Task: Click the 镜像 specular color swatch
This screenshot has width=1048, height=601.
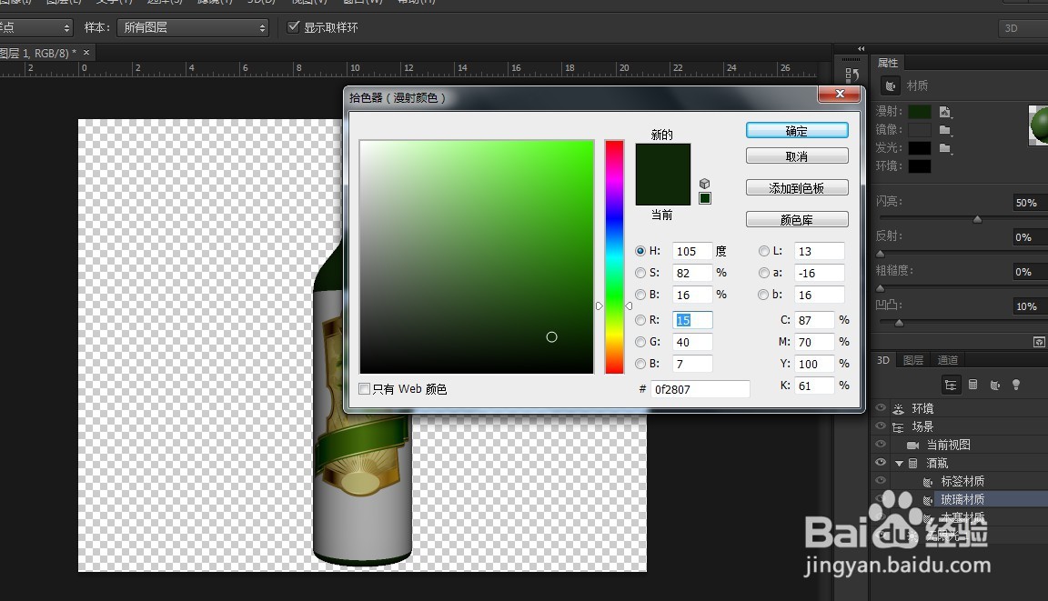Action: click(920, 129)
